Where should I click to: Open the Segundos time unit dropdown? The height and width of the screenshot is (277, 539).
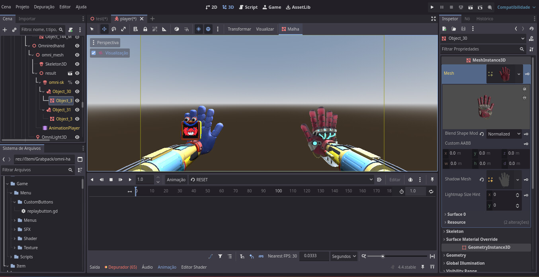[x=344, y=256]
